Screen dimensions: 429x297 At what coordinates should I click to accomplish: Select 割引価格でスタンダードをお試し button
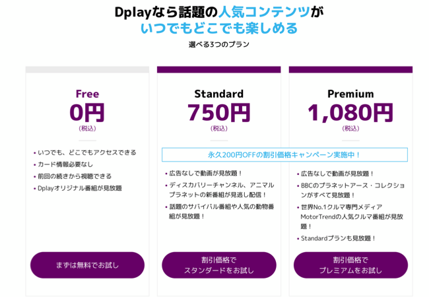219,265
